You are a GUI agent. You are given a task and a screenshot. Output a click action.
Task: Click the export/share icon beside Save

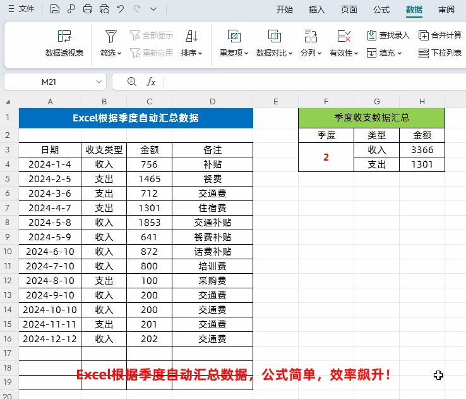[x=71, y=9]
